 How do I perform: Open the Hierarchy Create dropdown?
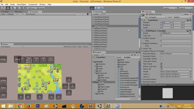(x=96, y=14)
